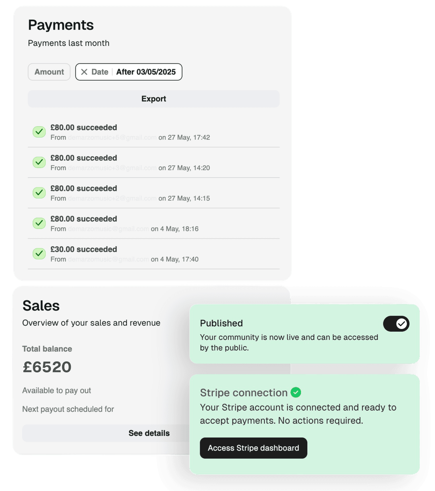Viewport: 435px width, 491px height.
Task: Click green check icon for £30.00 payment
Action: point(39,254)
